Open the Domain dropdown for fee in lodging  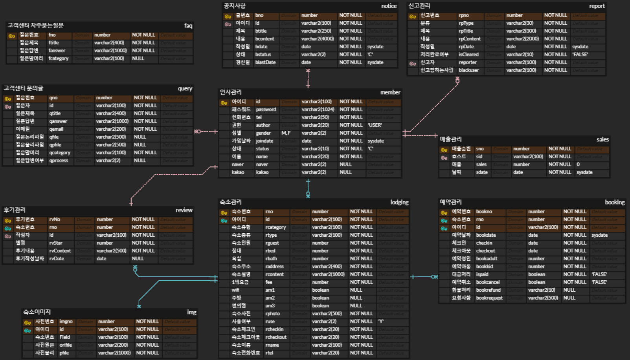(300, 282)
